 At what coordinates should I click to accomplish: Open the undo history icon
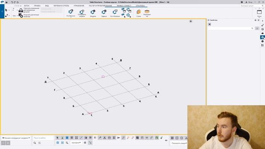(x=17, y=2)
